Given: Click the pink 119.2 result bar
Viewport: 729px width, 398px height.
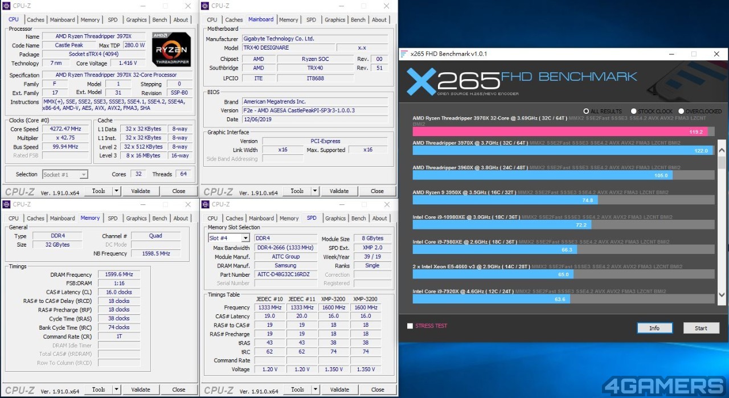Looking at the screenshot, I should pos(559,132).
